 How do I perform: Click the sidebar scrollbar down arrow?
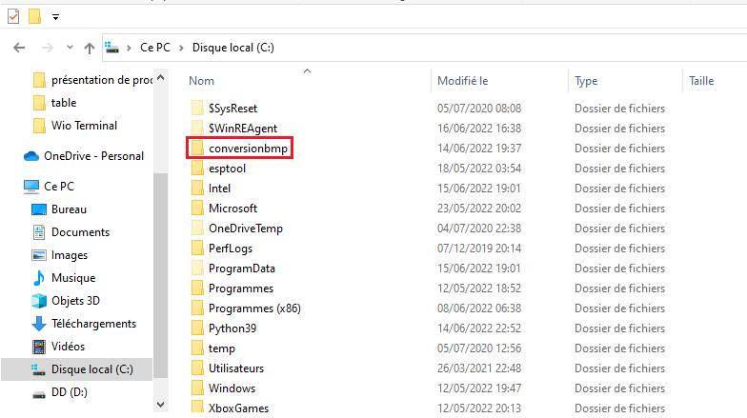tap(160, 405)
